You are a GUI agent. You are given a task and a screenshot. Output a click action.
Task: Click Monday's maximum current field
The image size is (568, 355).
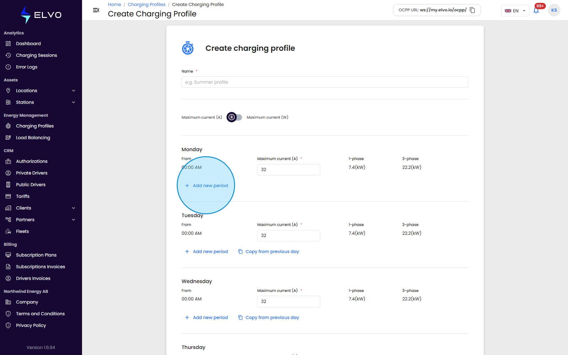pos(289,170)
